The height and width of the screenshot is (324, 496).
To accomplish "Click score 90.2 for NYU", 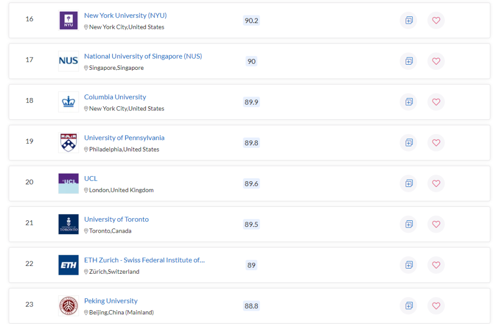I will [252, 21].
